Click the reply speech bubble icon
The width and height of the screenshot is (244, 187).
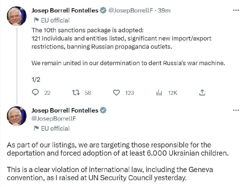pos(35,93)
